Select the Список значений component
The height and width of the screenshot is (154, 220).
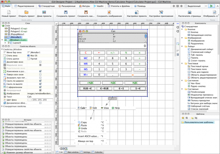tap(198, 109)
